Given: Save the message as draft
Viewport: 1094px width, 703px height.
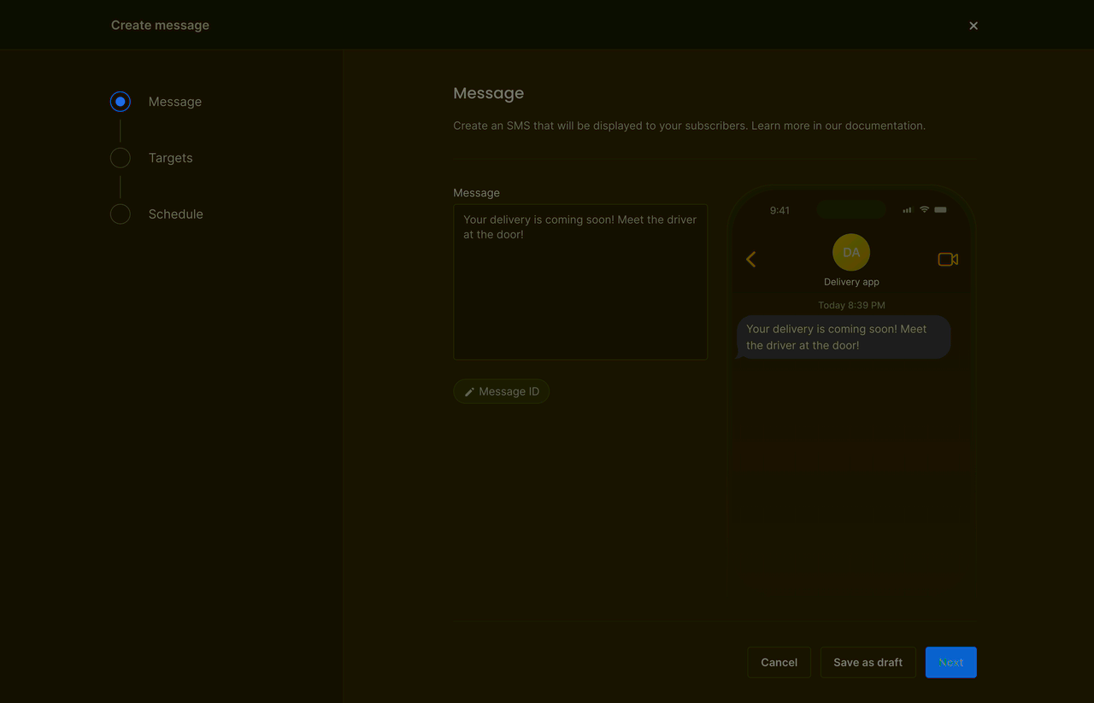Looking at the screenshot, I should [x=868, y=662].
